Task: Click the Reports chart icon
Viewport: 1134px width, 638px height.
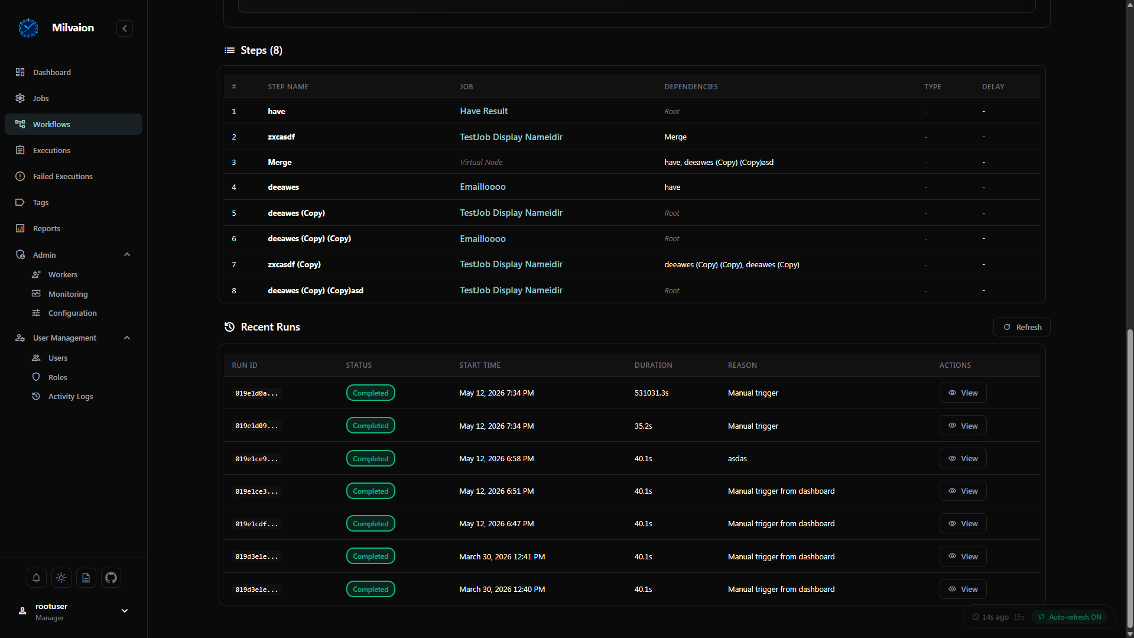Action: pos(20,228)
